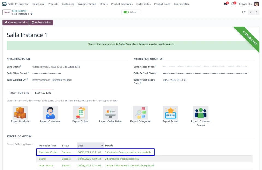
Task: Open the Configuration menu
Action: [182, 4]
